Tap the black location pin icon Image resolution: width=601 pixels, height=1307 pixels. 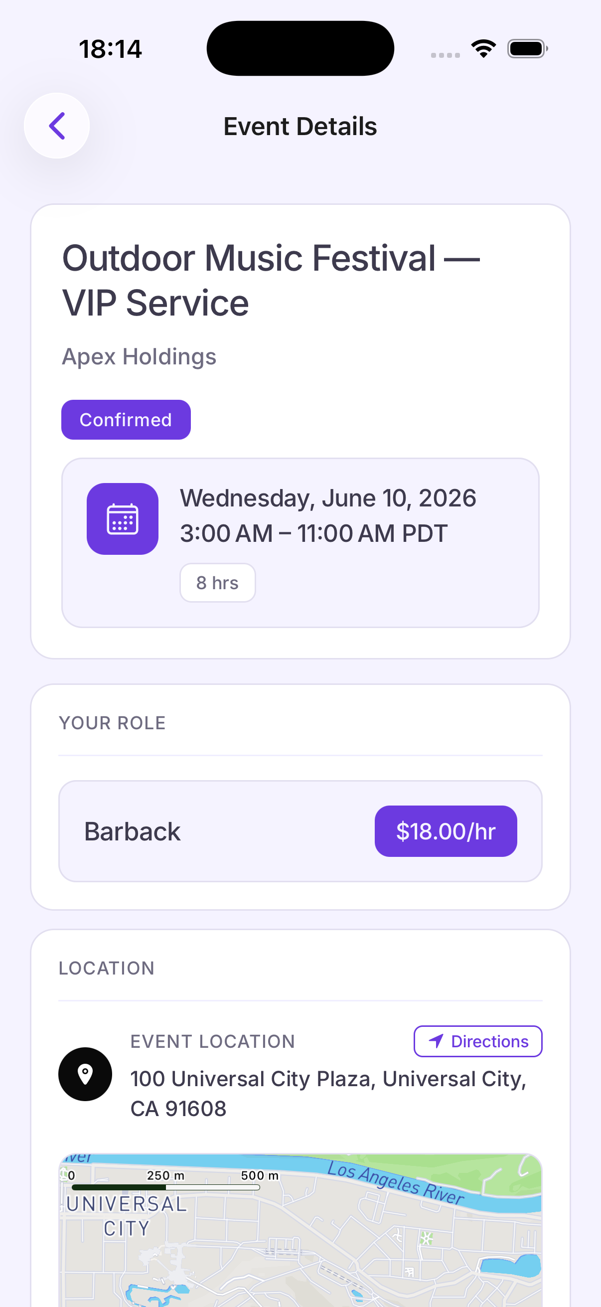85,1074
